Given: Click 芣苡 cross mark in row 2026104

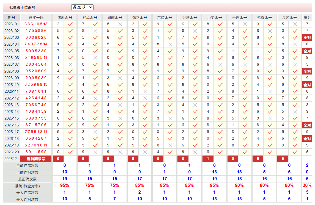Looking at the screenshot, I should coord(170,44).
